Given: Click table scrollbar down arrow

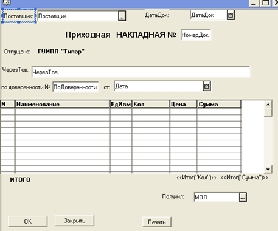Looking at the screenshot, I should [268, 169].
